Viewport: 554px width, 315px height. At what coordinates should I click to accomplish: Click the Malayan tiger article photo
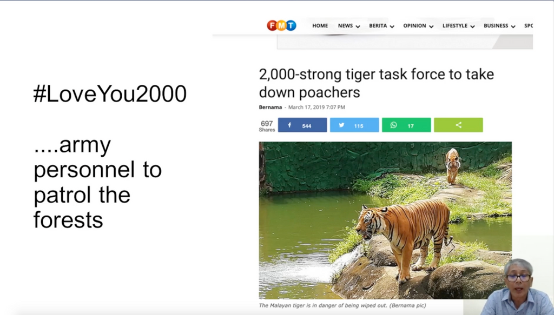[x=385, y=220]
